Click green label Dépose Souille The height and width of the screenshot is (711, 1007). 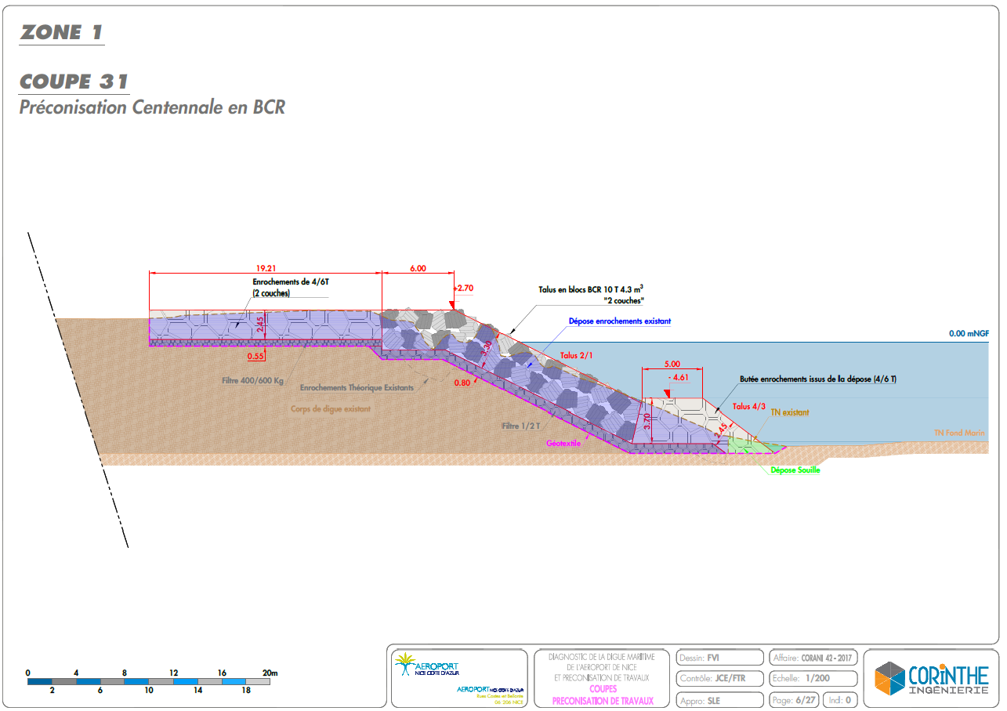click(x=795, y=470)
